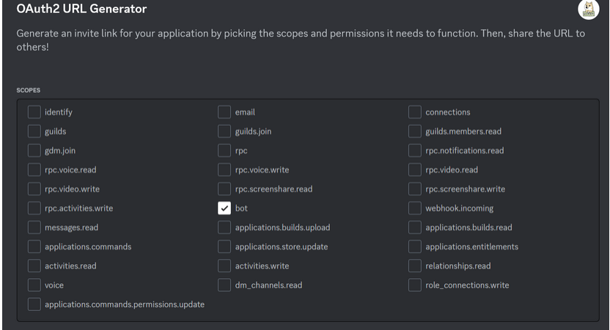Open the user avatar in top-right corner
Screen dimensions: 610x330
coord(589,10)
